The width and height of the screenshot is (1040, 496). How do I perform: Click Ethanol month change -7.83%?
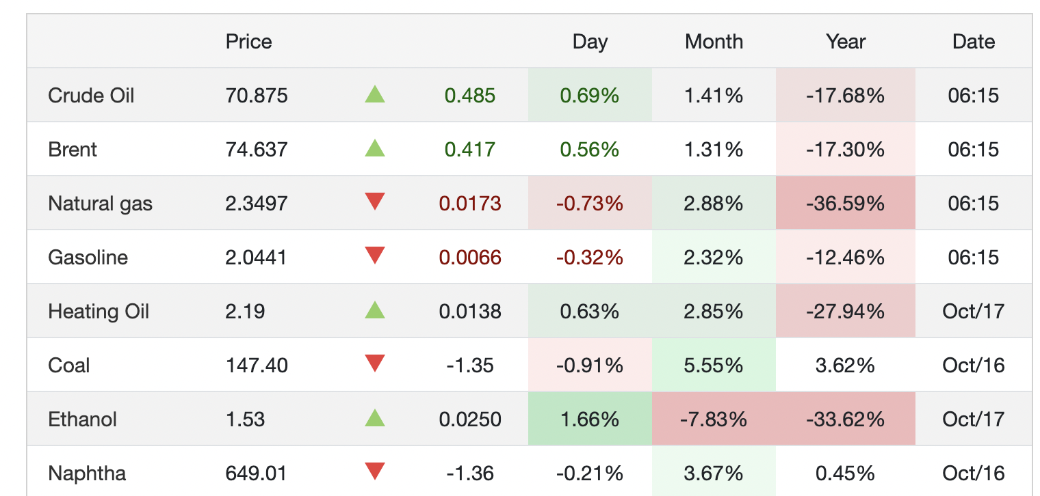tap(714, 419)
